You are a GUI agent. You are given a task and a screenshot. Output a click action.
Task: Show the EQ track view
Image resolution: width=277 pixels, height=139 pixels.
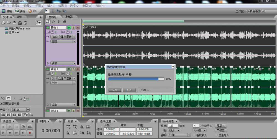coord(64,22)
